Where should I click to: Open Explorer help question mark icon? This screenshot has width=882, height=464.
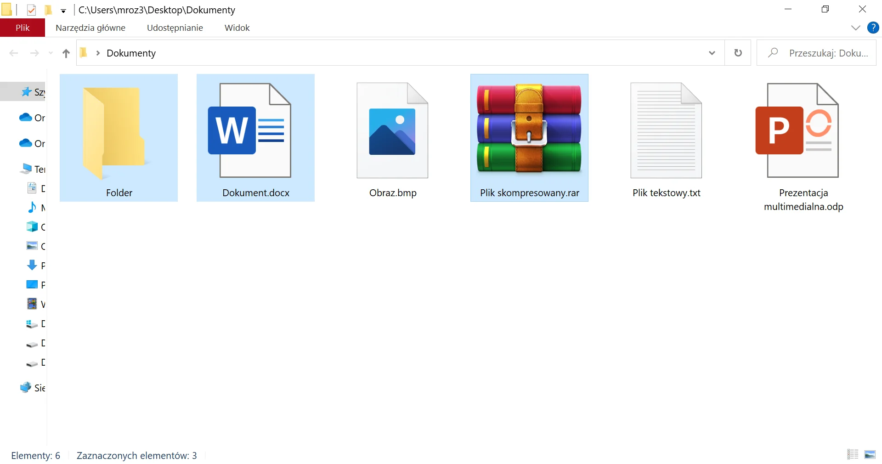[873, 28]
